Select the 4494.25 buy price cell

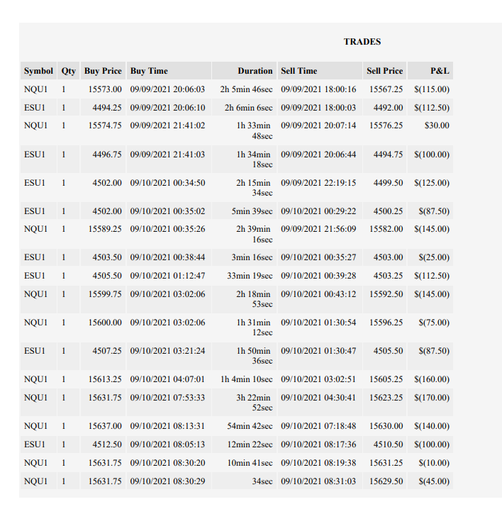103,108
